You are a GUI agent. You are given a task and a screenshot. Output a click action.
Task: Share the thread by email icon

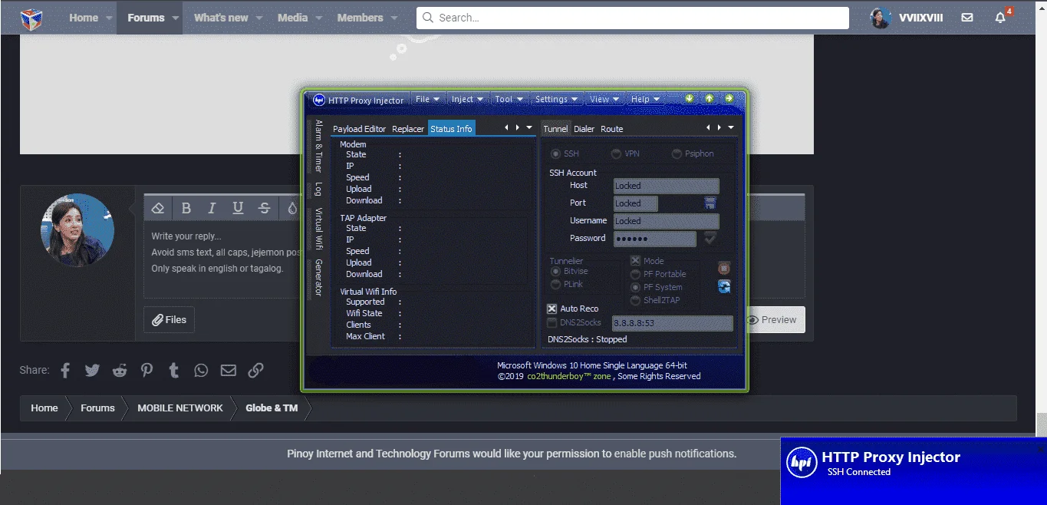coord(228,370)
